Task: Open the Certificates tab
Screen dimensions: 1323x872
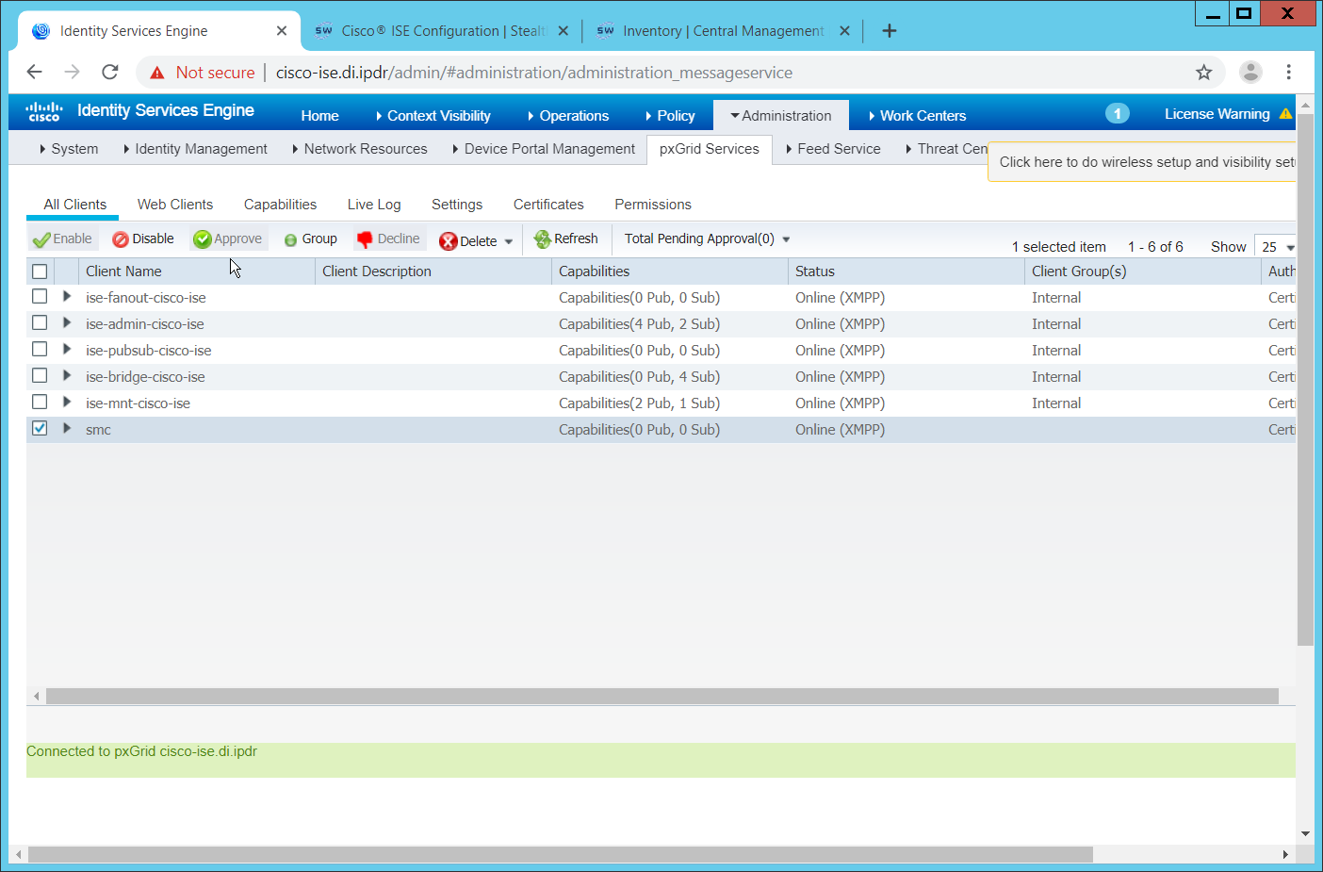Action: 548,205
